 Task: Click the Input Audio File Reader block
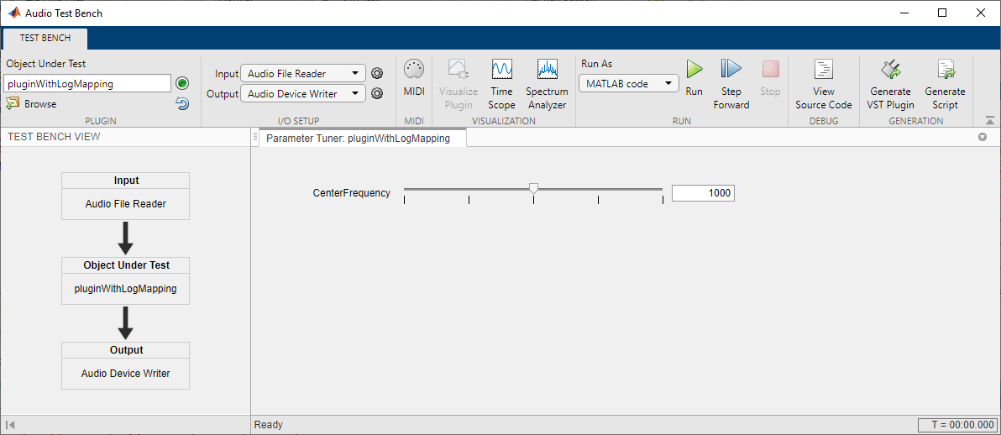click(126, 197)
